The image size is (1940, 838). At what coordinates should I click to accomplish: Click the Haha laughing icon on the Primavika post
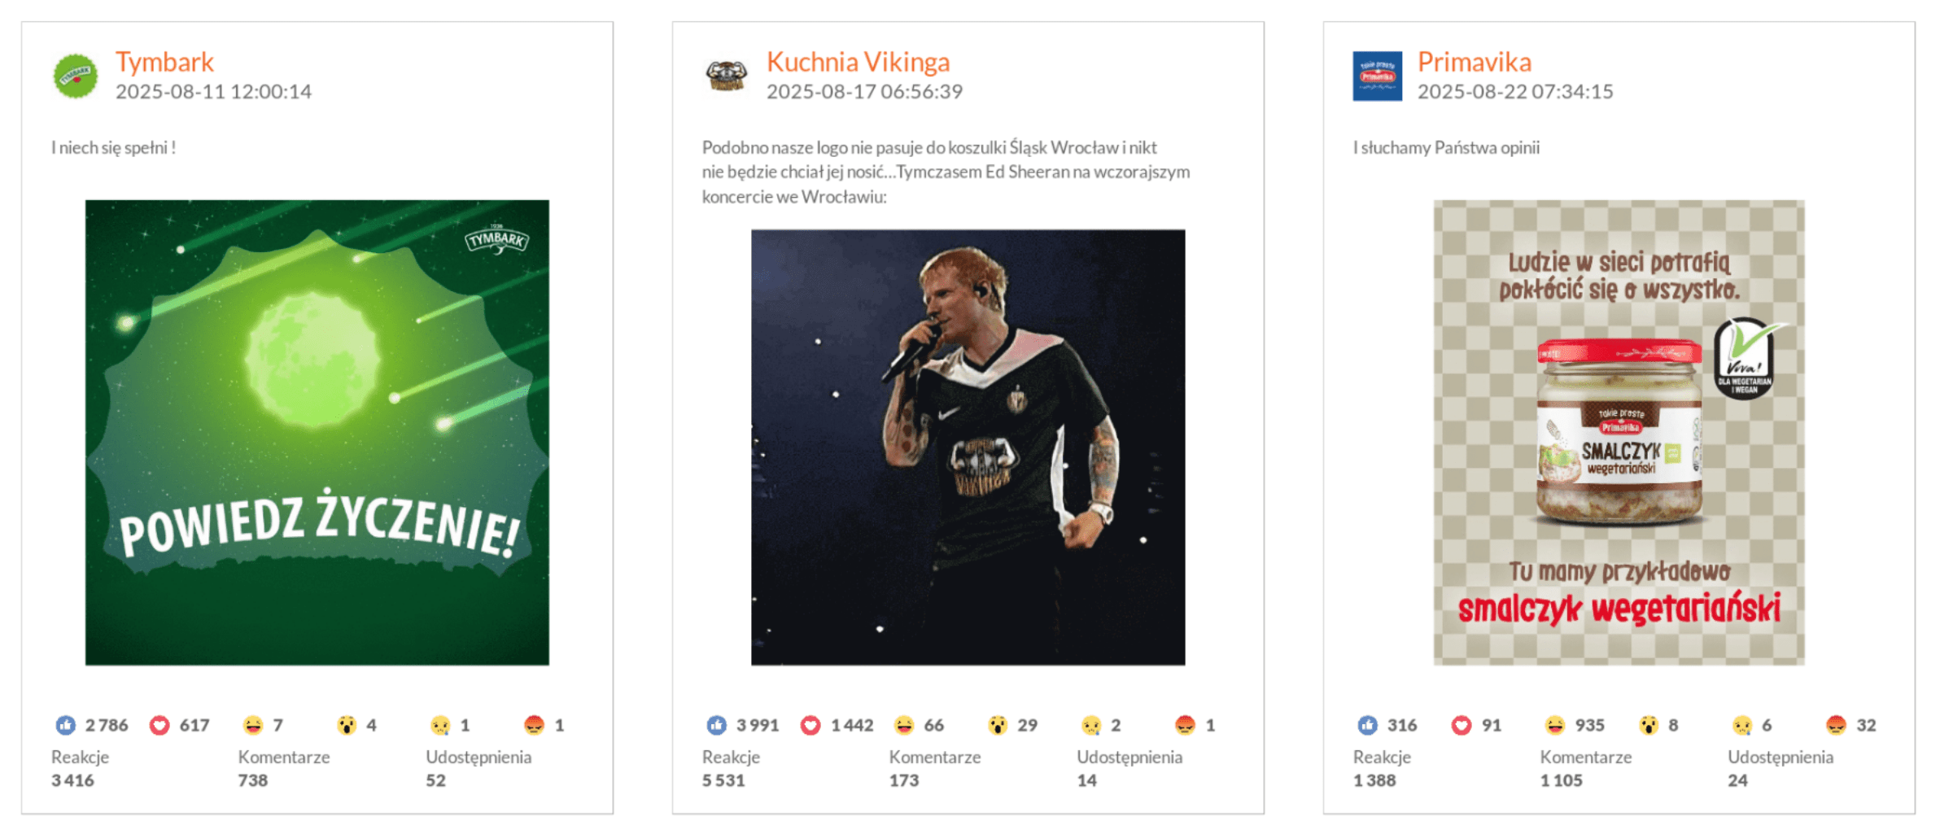(x=1555, y=724)
